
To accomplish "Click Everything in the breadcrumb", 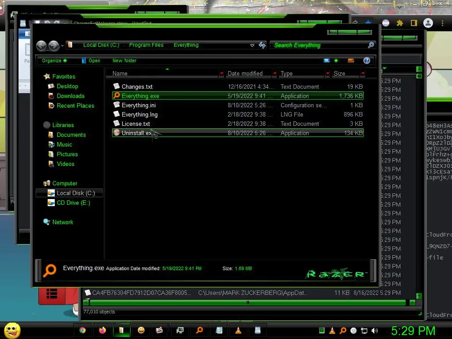I will coord(186,45).
